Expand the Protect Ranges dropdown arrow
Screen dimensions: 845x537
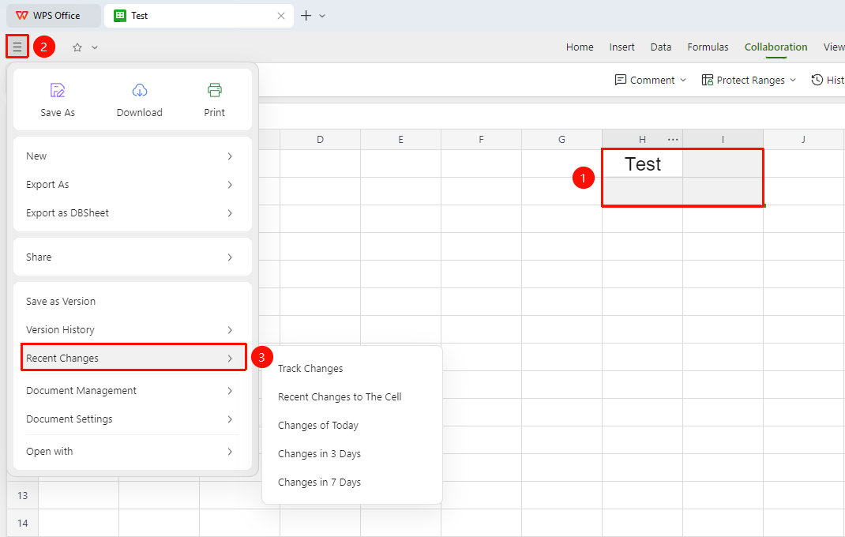click(x=793, y=80)
